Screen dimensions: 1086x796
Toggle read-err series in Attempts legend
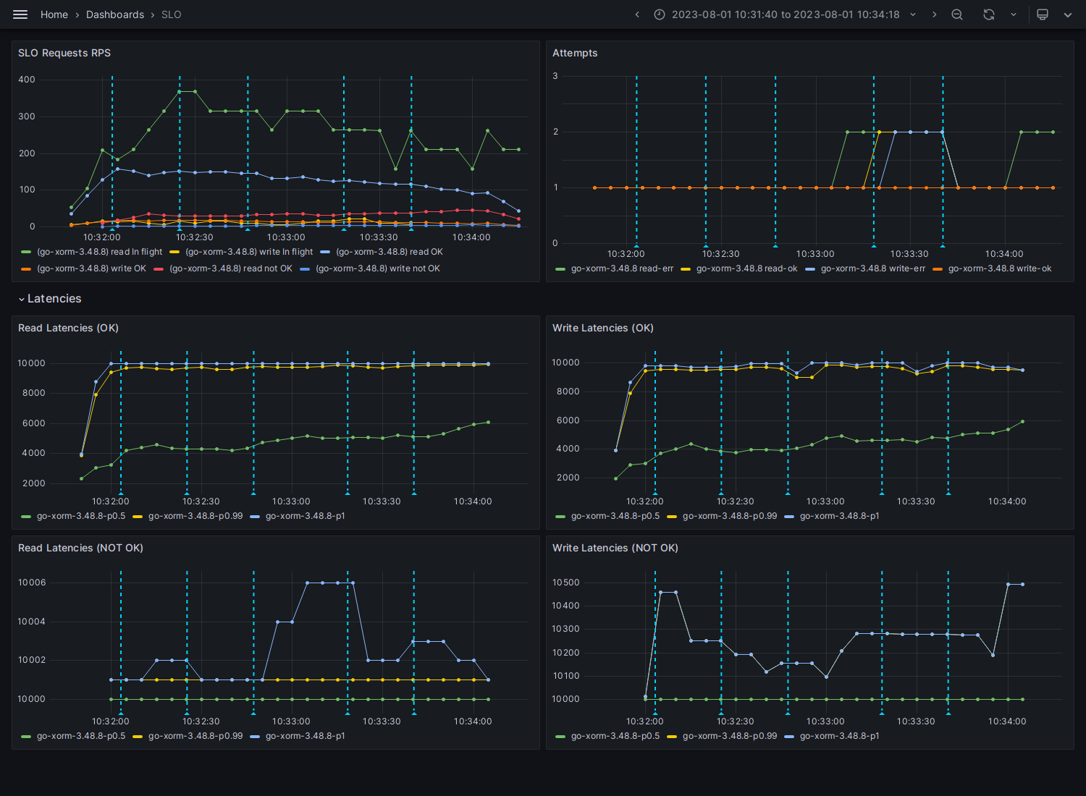tap(622, 268)
